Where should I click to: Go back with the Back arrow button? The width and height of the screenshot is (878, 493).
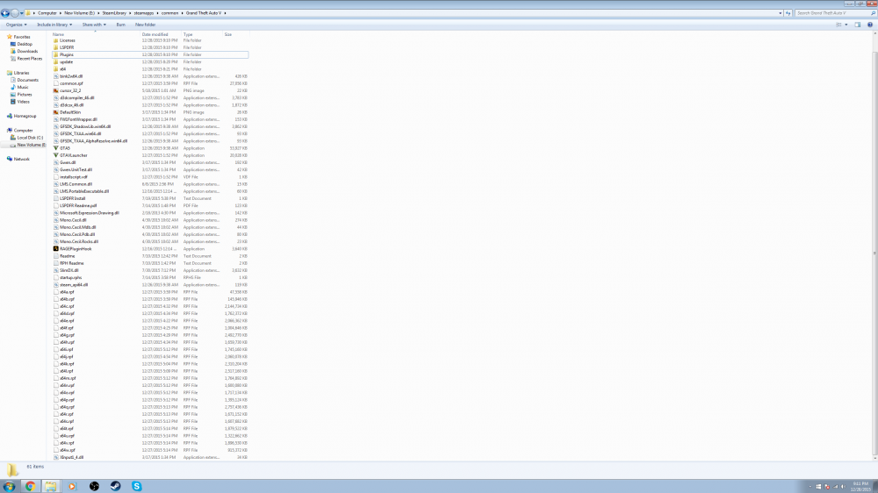click(x=5, y=13)
